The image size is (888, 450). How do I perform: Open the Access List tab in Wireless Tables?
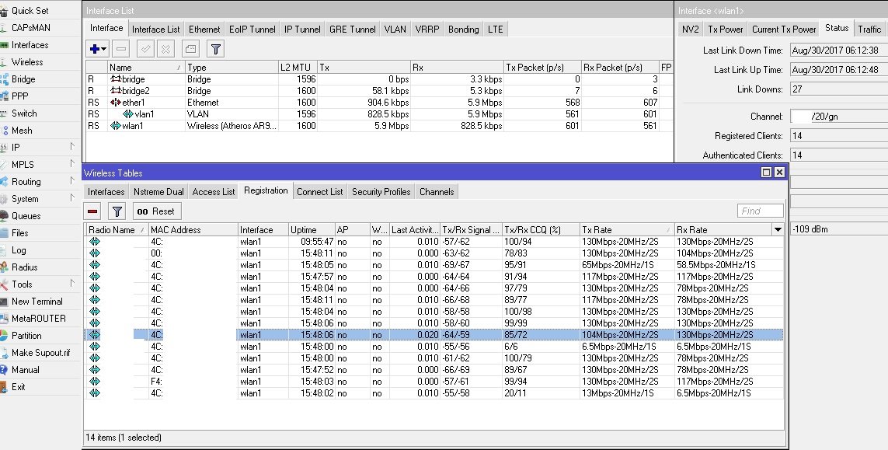pos(214,191)
